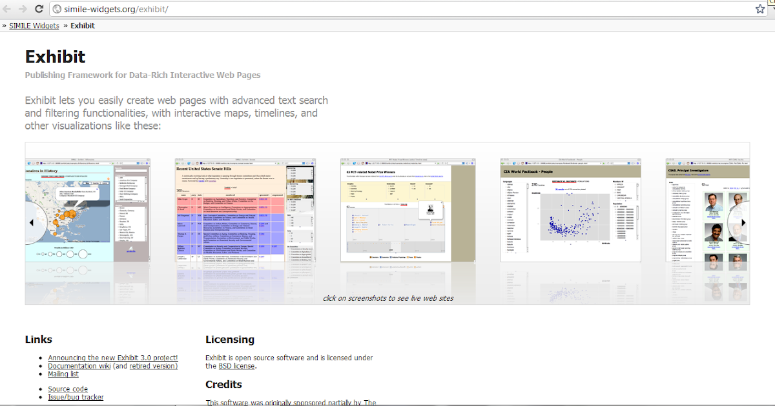775x406 pixels.
Task: Click inside the browser address bar
Action: pos(258,9)
